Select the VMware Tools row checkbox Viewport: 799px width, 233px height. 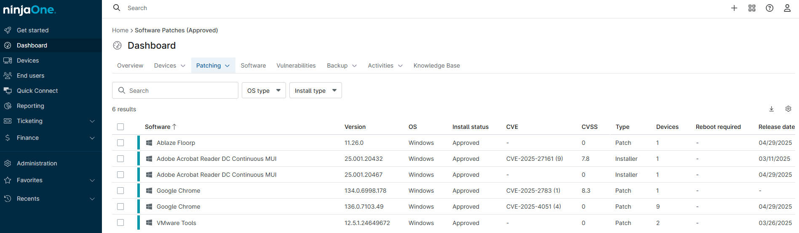tap(120, 223)
